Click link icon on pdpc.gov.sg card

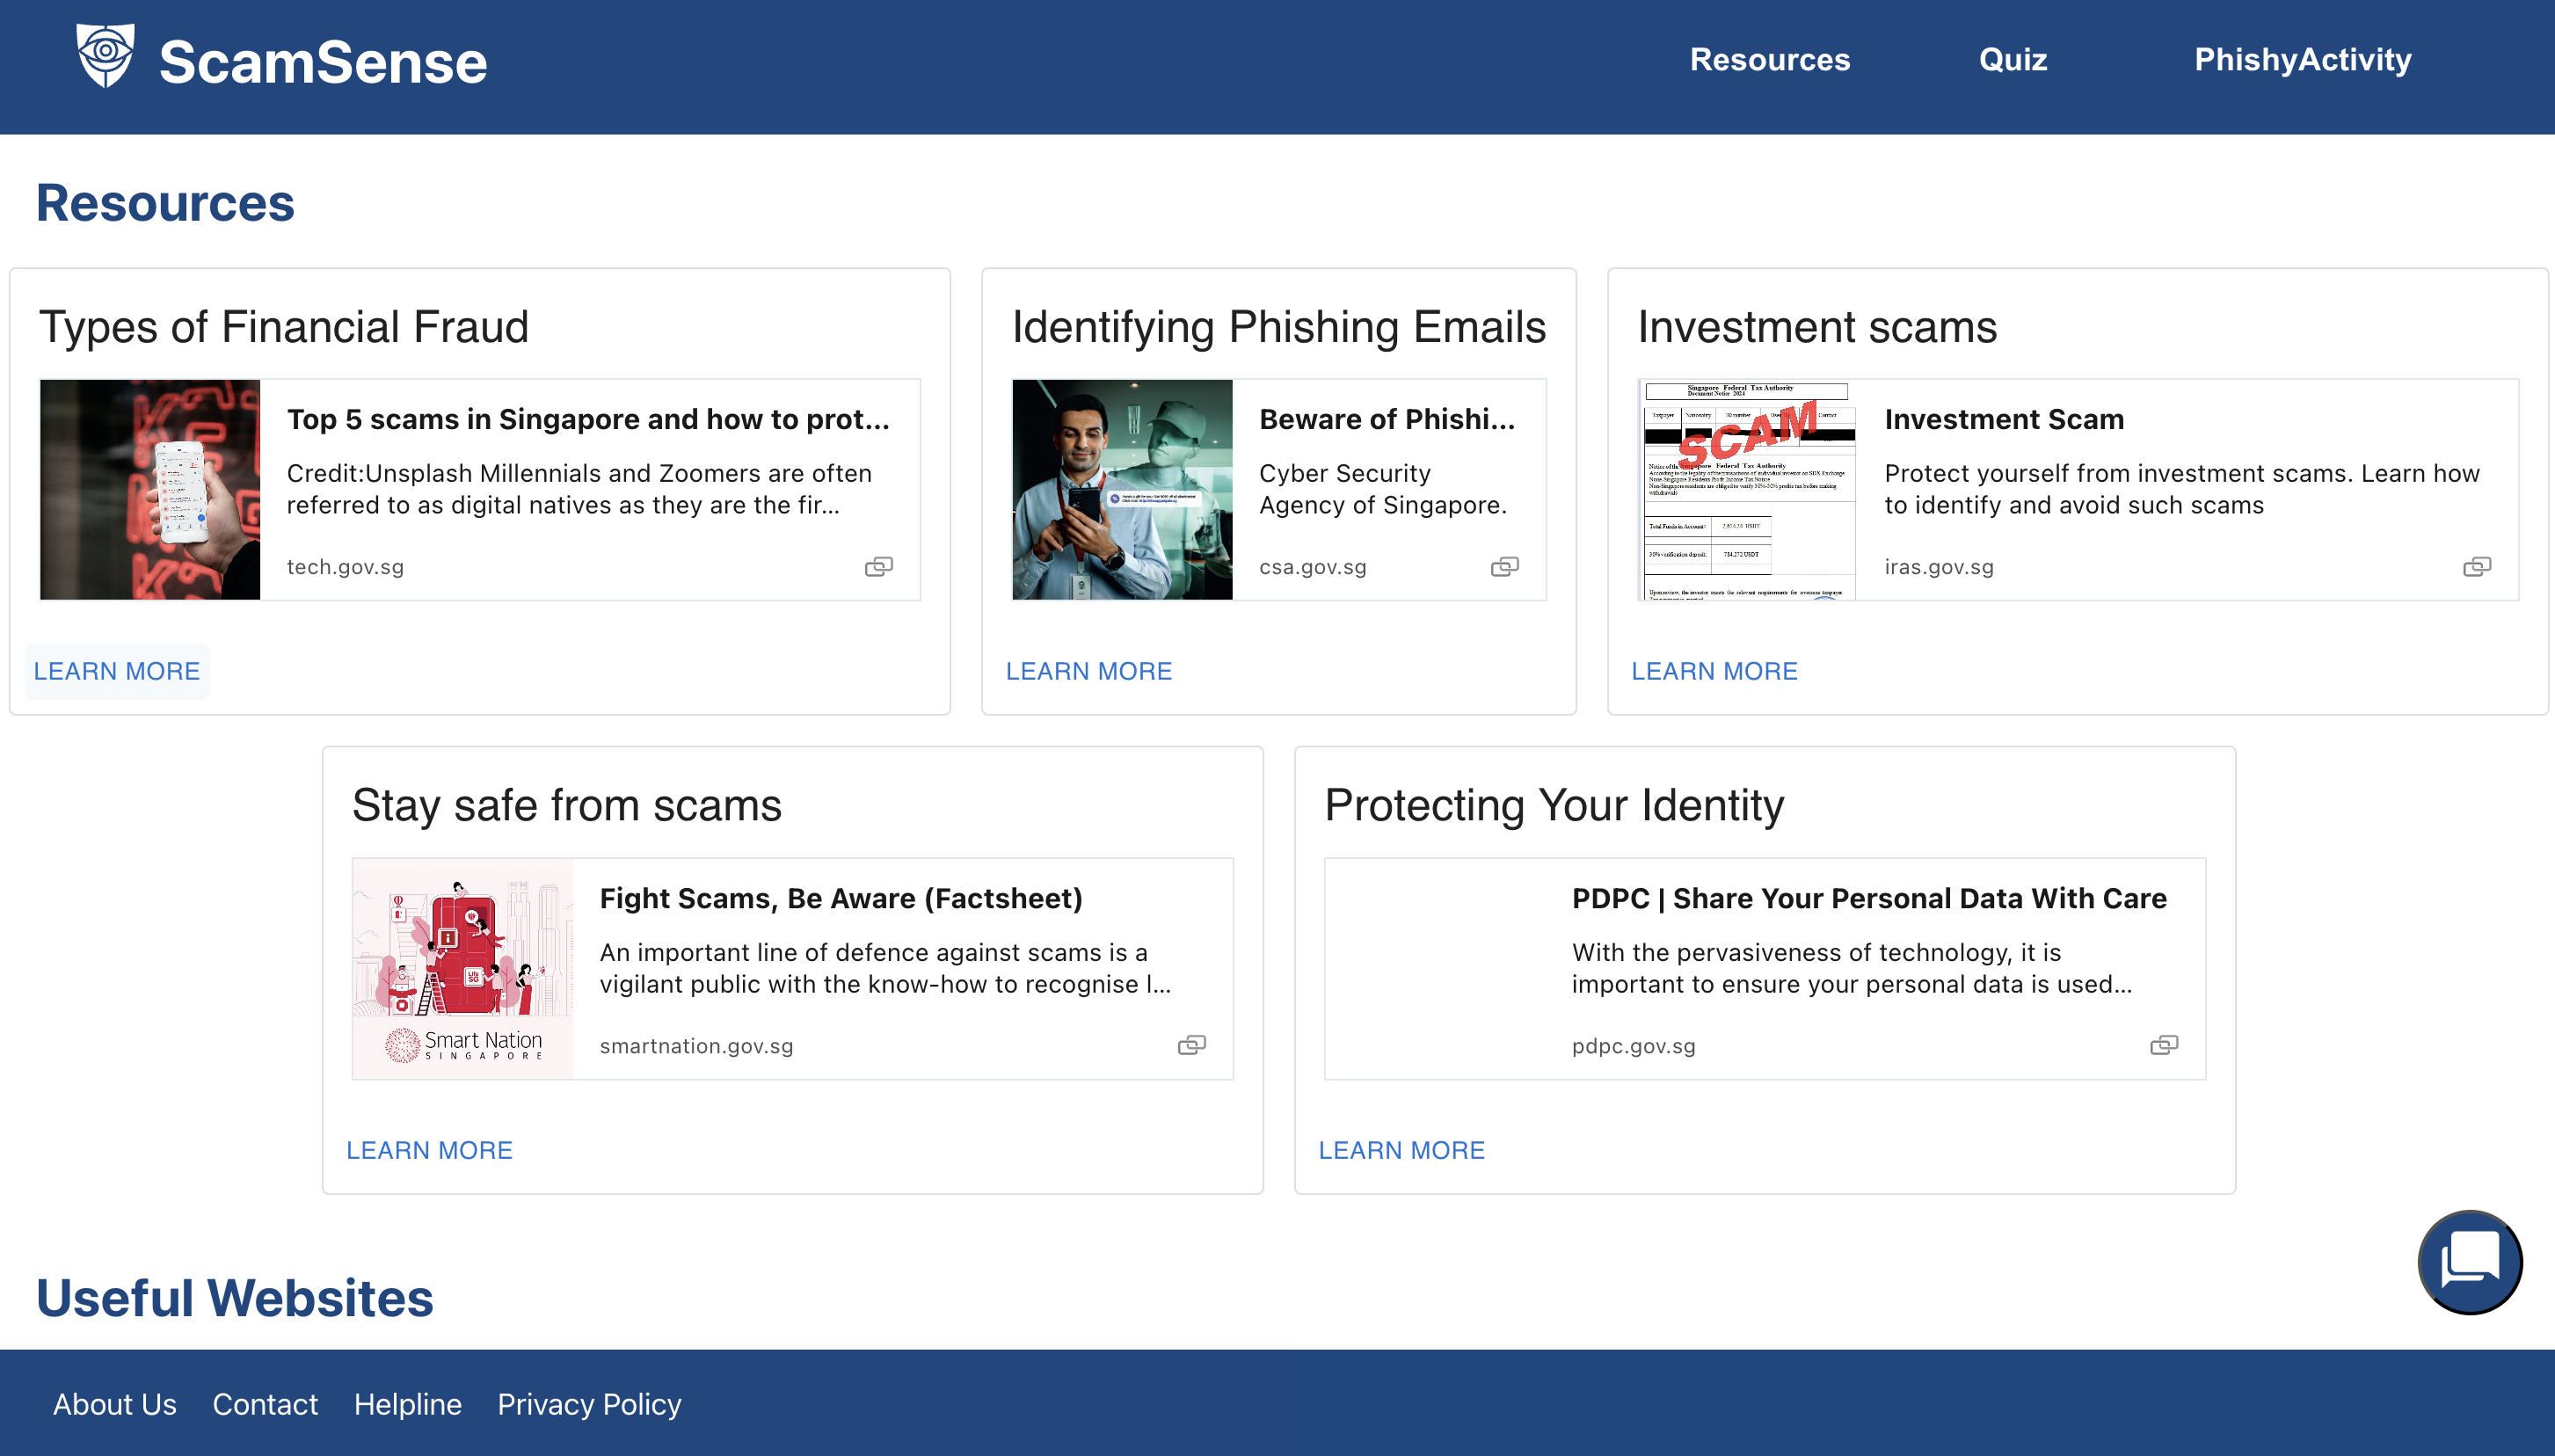[2163, 1045]
